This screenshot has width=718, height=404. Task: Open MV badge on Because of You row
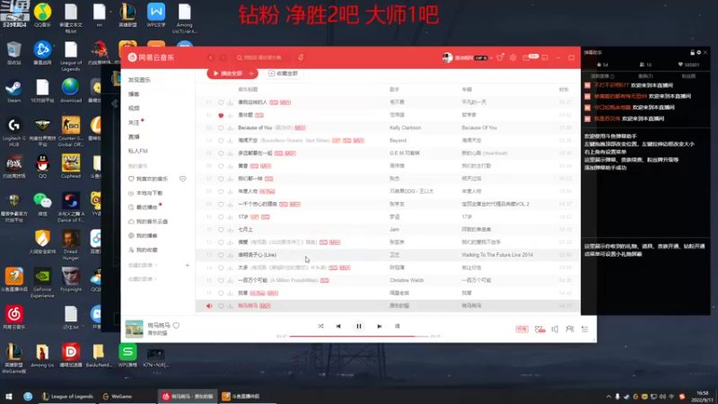(300, 127)
